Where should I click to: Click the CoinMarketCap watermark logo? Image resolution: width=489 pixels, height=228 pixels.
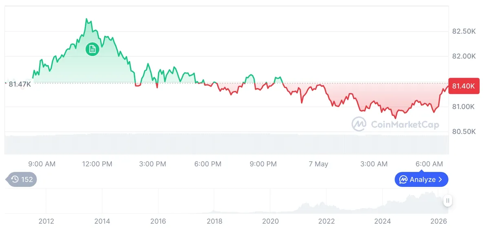(x=396, y=124)
